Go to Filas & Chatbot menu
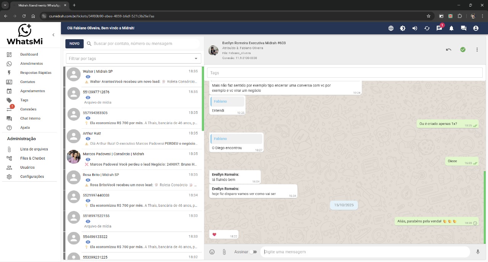The height and width of the screenshot is (262, 488). pos(32,158)
